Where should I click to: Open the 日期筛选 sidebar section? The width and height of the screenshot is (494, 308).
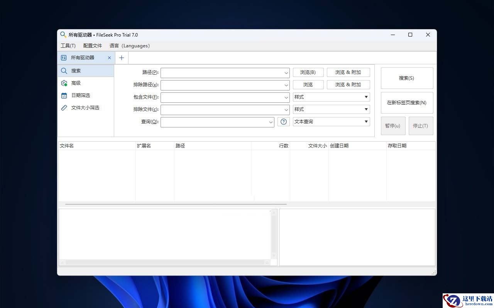click(86, 95)
